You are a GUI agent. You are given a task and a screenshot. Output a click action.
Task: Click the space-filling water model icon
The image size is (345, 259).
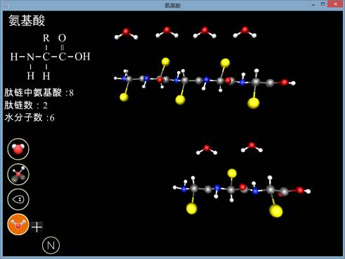tap(18, 149)
